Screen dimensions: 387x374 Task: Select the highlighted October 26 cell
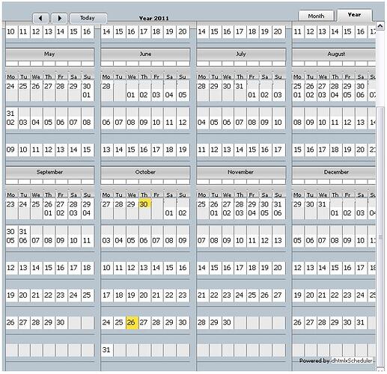[x=132, y=322]
